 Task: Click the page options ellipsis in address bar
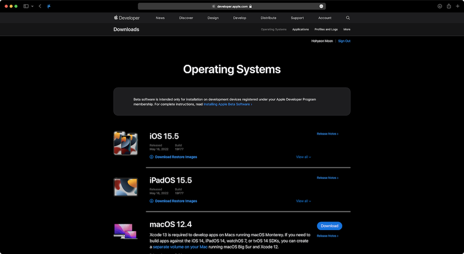point(321,6)
